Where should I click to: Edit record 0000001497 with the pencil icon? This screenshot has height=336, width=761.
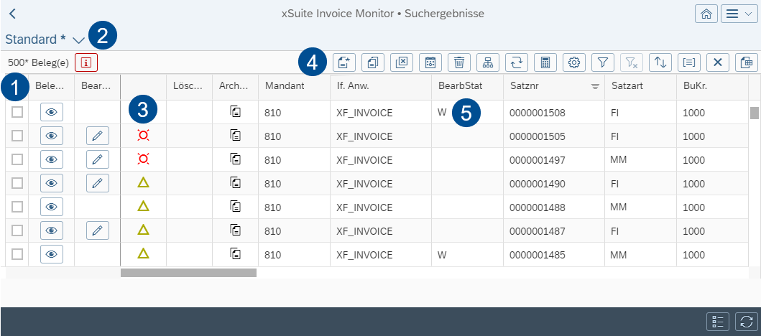(98, 159)
